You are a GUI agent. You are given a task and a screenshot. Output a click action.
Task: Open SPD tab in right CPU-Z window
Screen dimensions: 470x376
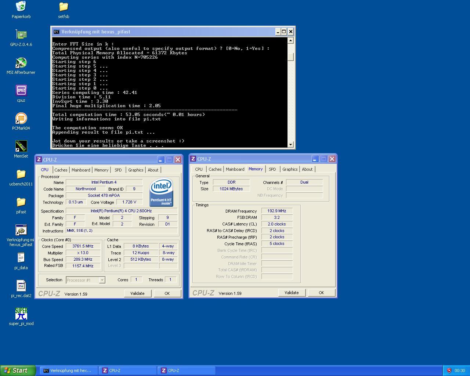pyautogui.click(x=272, y=169)
